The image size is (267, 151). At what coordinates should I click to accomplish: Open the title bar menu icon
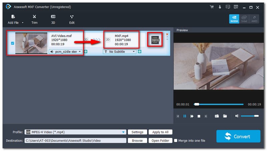point(236,7)
